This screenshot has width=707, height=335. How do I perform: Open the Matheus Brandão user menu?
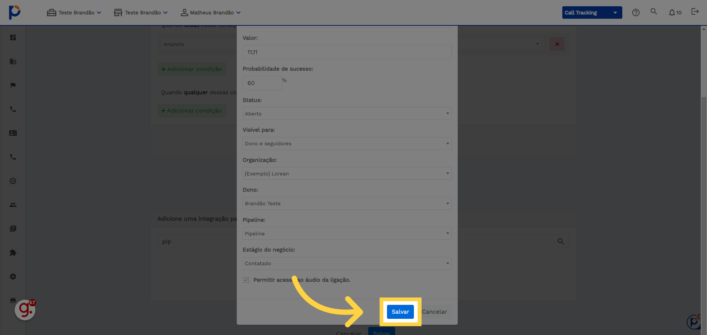click(x=211, y=13)
